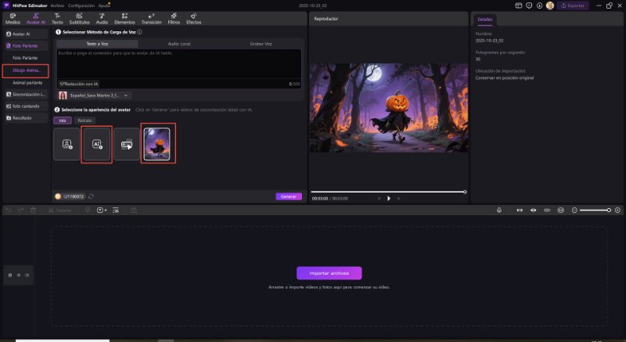Click the refresh icon beside the coin balance

[x=92, y=196]
